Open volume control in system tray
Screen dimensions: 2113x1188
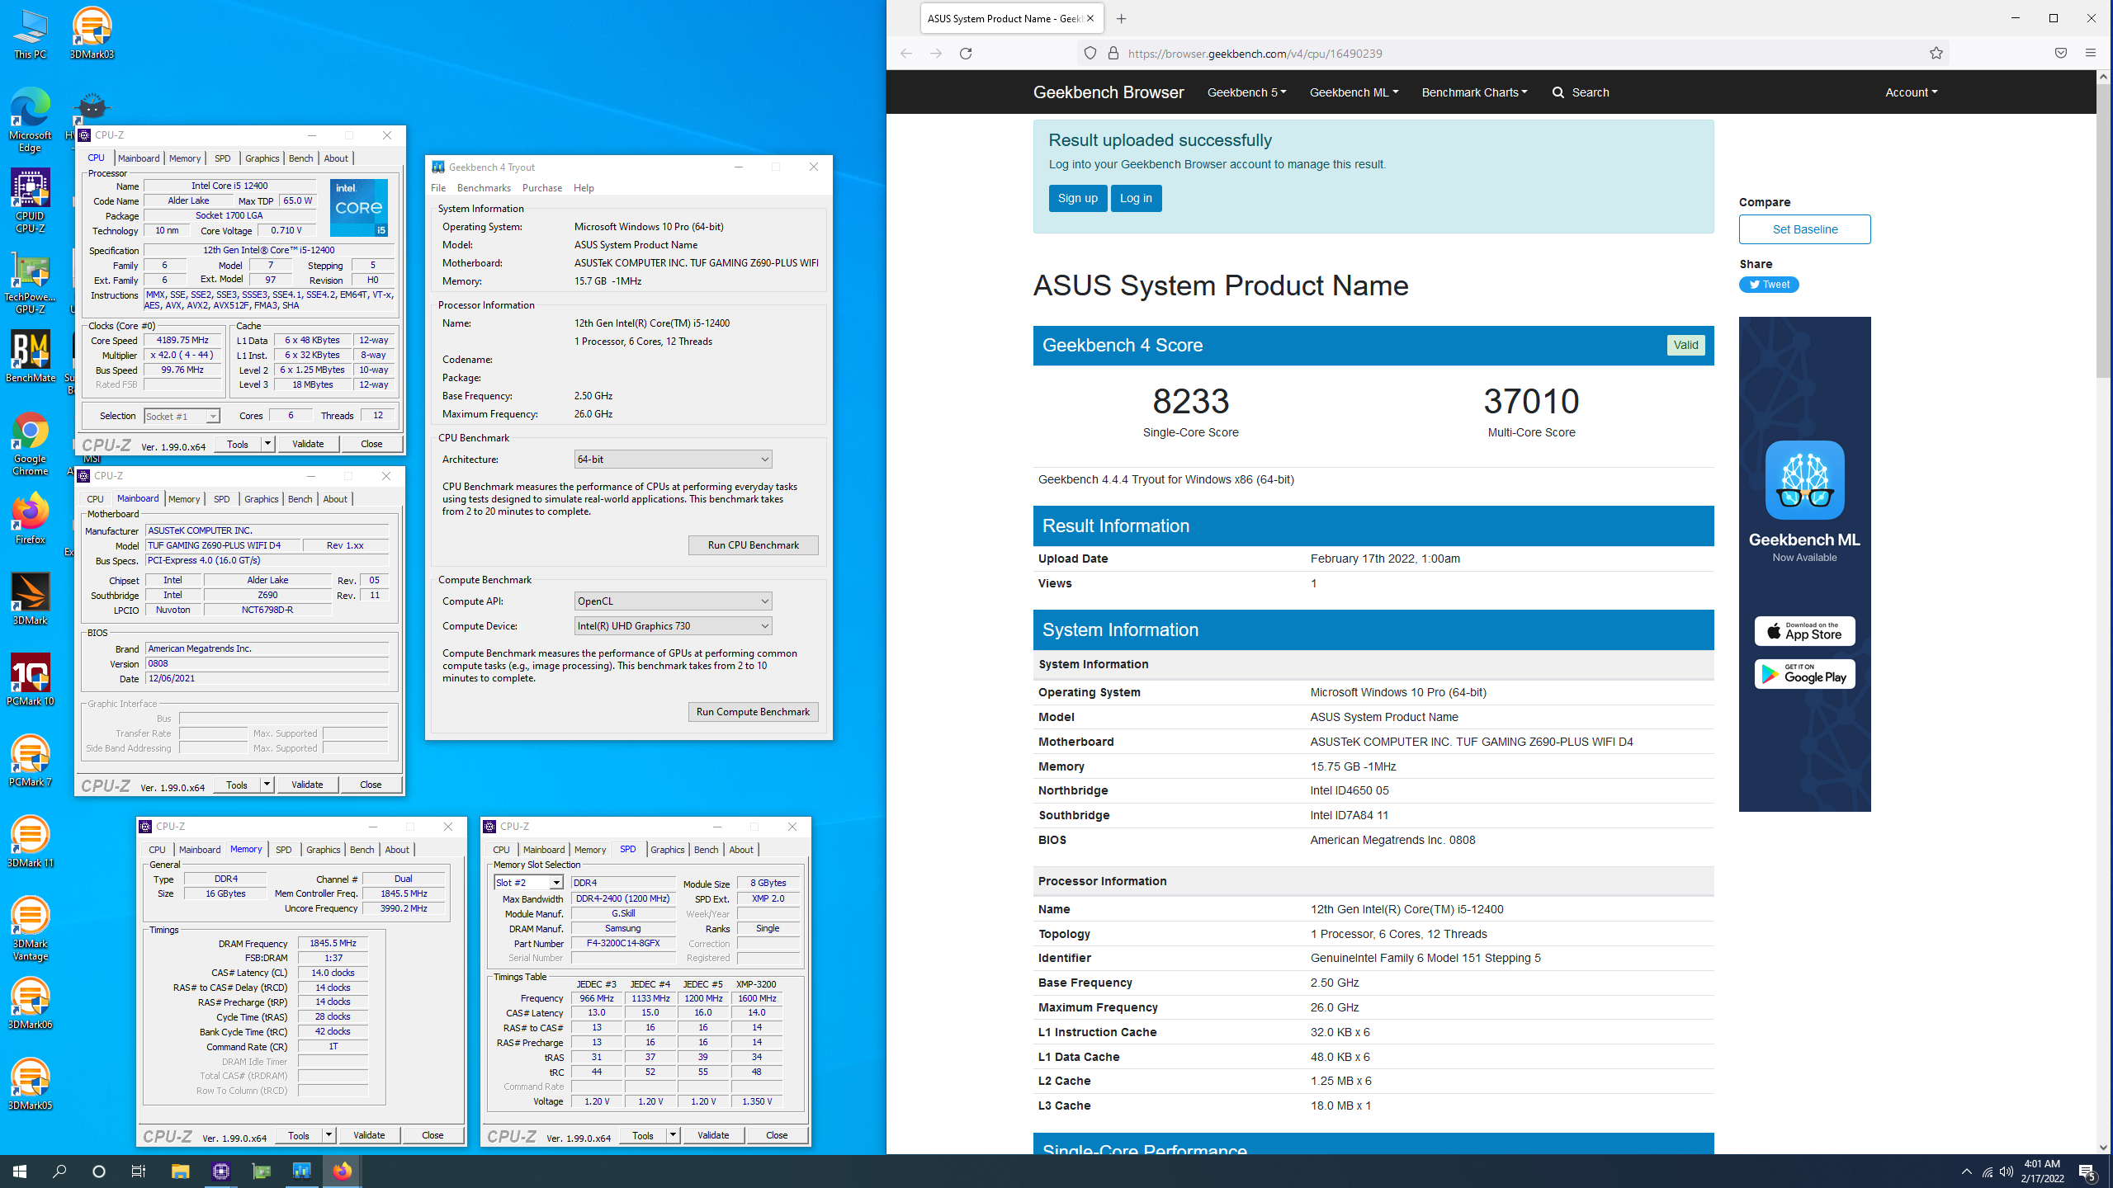2007,1171
